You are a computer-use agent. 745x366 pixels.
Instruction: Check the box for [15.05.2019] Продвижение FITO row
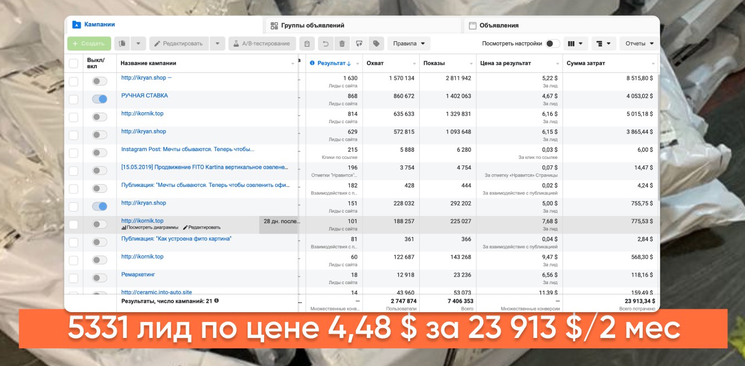74,171
